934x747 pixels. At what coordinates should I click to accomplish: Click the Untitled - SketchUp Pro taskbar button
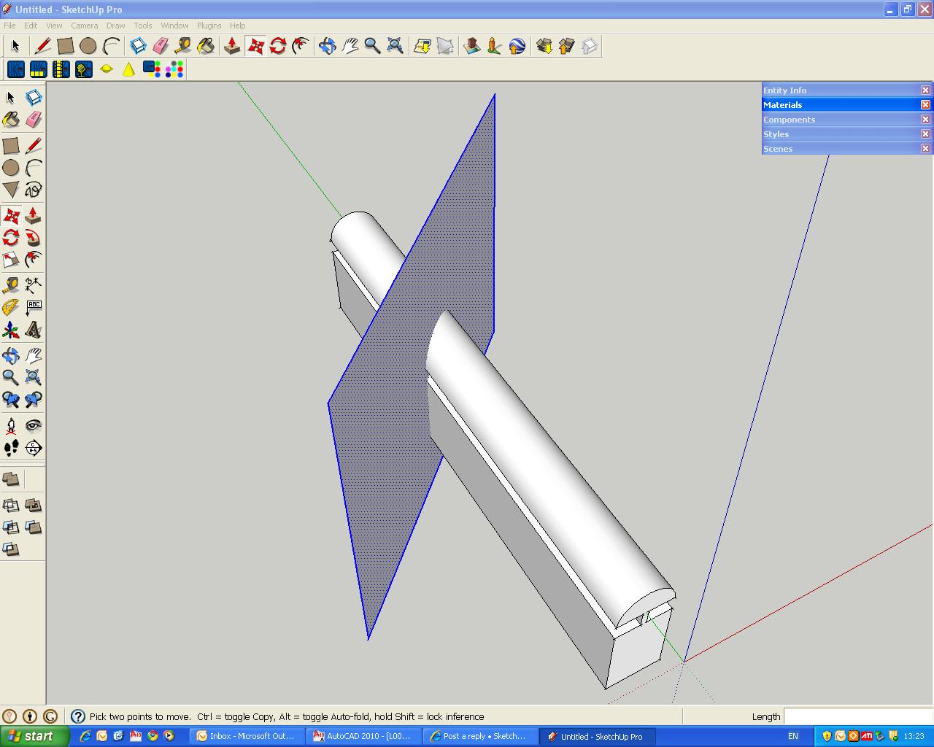(x=597, y=736)
